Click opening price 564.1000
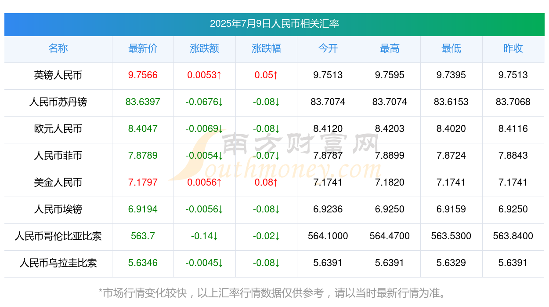Viewport: 549px width, 307px height. pos(328,236)
